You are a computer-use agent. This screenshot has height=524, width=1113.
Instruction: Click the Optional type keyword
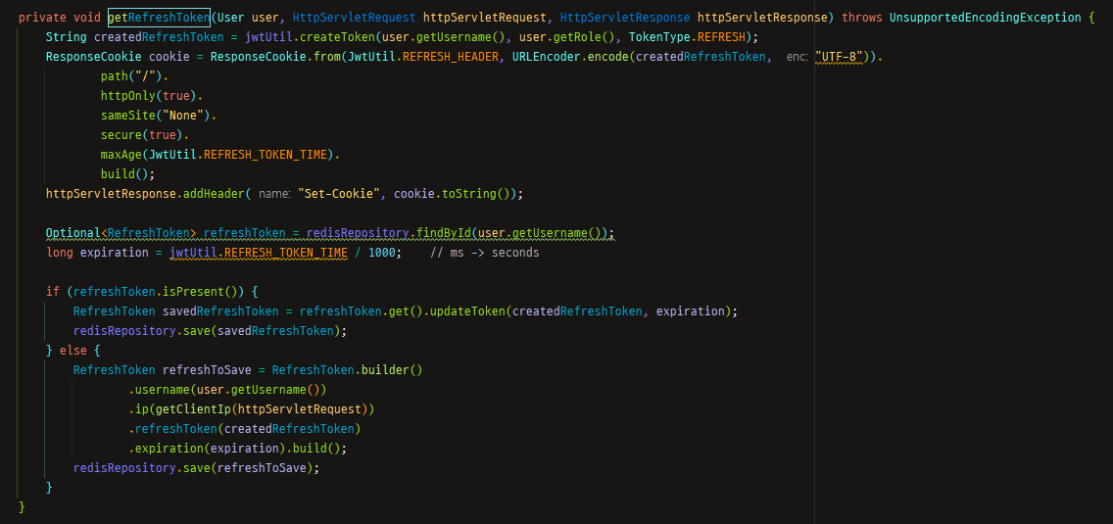[73, 233]
